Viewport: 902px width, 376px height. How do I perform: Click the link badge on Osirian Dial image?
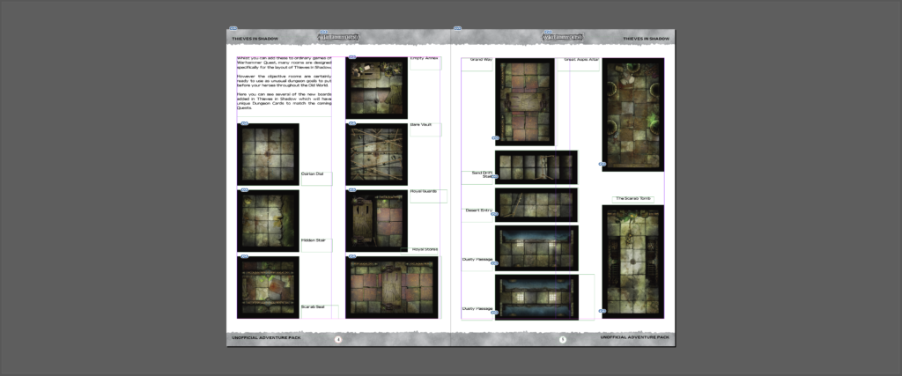pos(244,123)
